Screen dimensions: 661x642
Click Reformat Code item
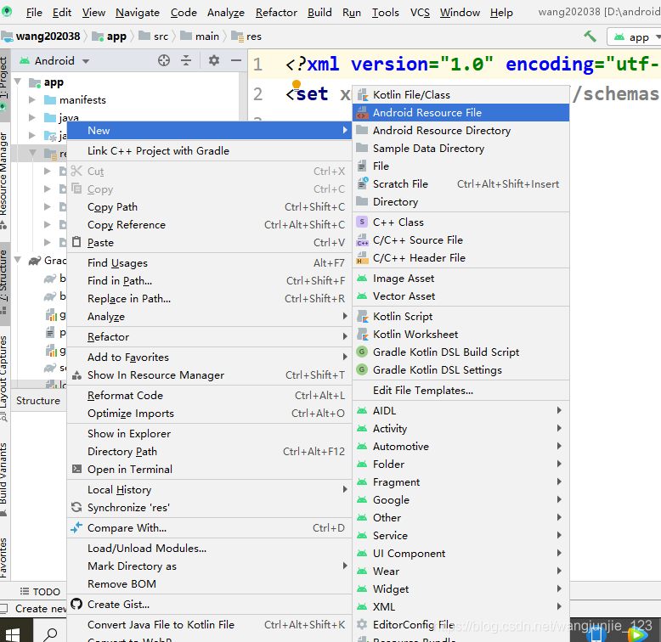click(210, 396)
